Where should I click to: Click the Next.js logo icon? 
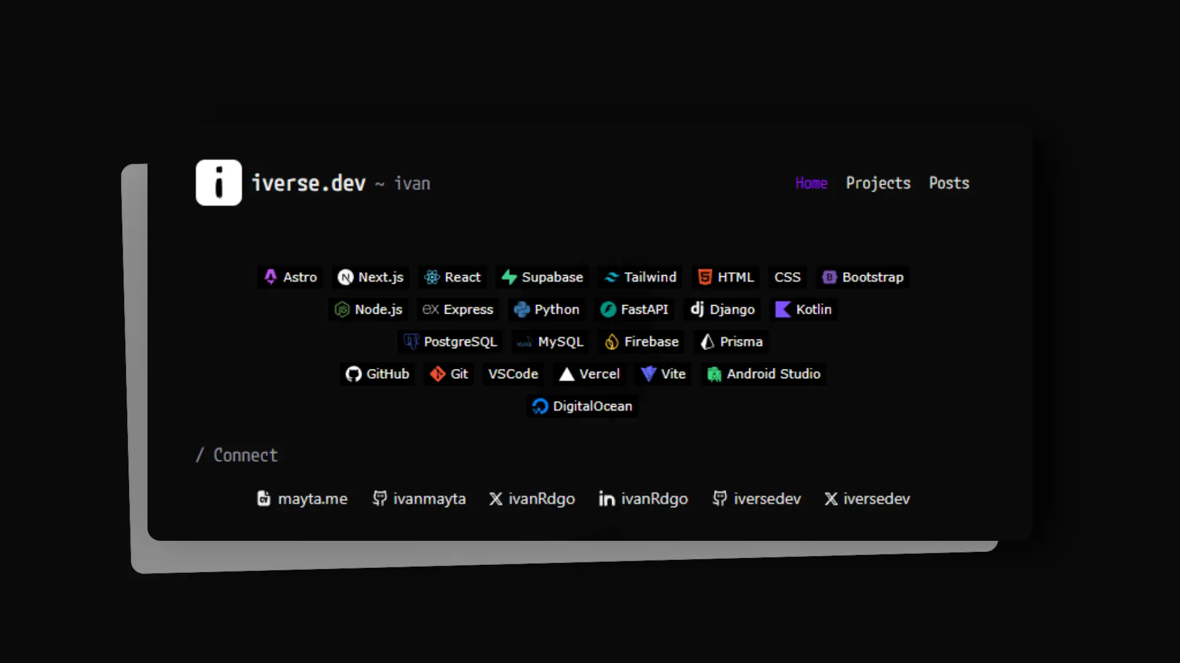point(345,277)
